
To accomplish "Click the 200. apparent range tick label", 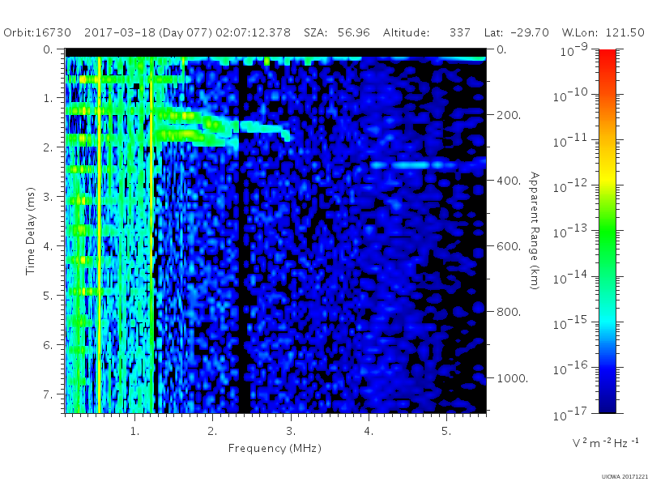I will [x=509, y=115].
